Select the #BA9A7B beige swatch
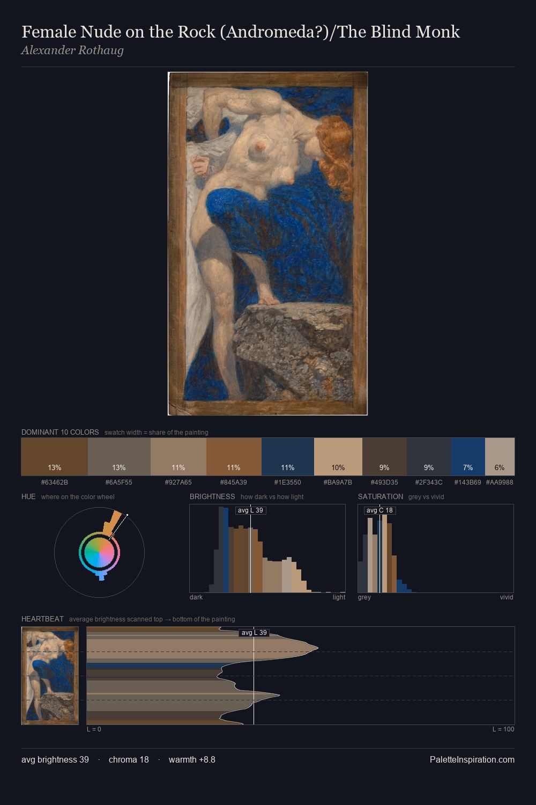Screen dimensions: 536x805 click(x=338, y=457)
